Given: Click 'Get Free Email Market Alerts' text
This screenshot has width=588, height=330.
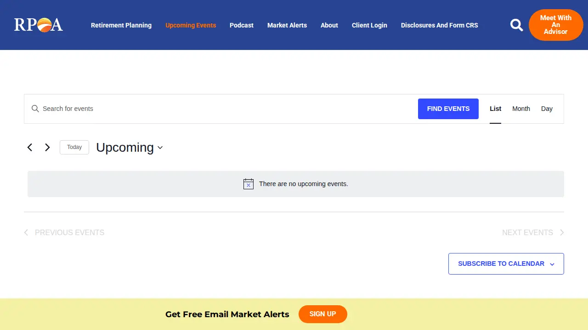Looking at the screenshot, I should click(x=227, y=314).
